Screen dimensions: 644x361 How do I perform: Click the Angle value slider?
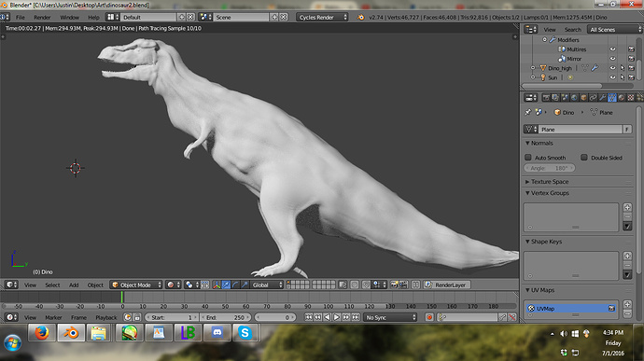(x=549, y=168)
